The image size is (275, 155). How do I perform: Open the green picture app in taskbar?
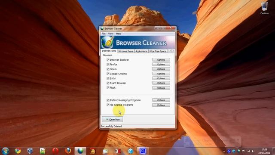tap(43, 151)
